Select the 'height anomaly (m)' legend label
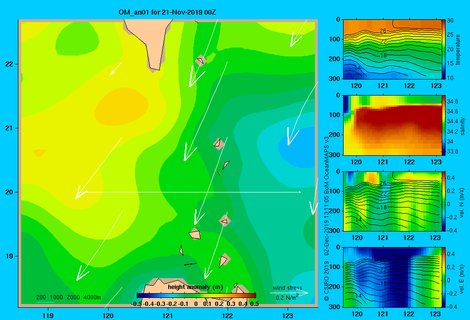The image size is (470, 320). 196,287
